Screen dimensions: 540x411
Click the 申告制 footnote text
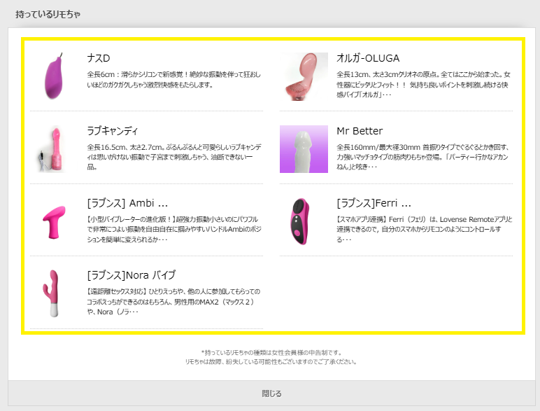[271, 352]
